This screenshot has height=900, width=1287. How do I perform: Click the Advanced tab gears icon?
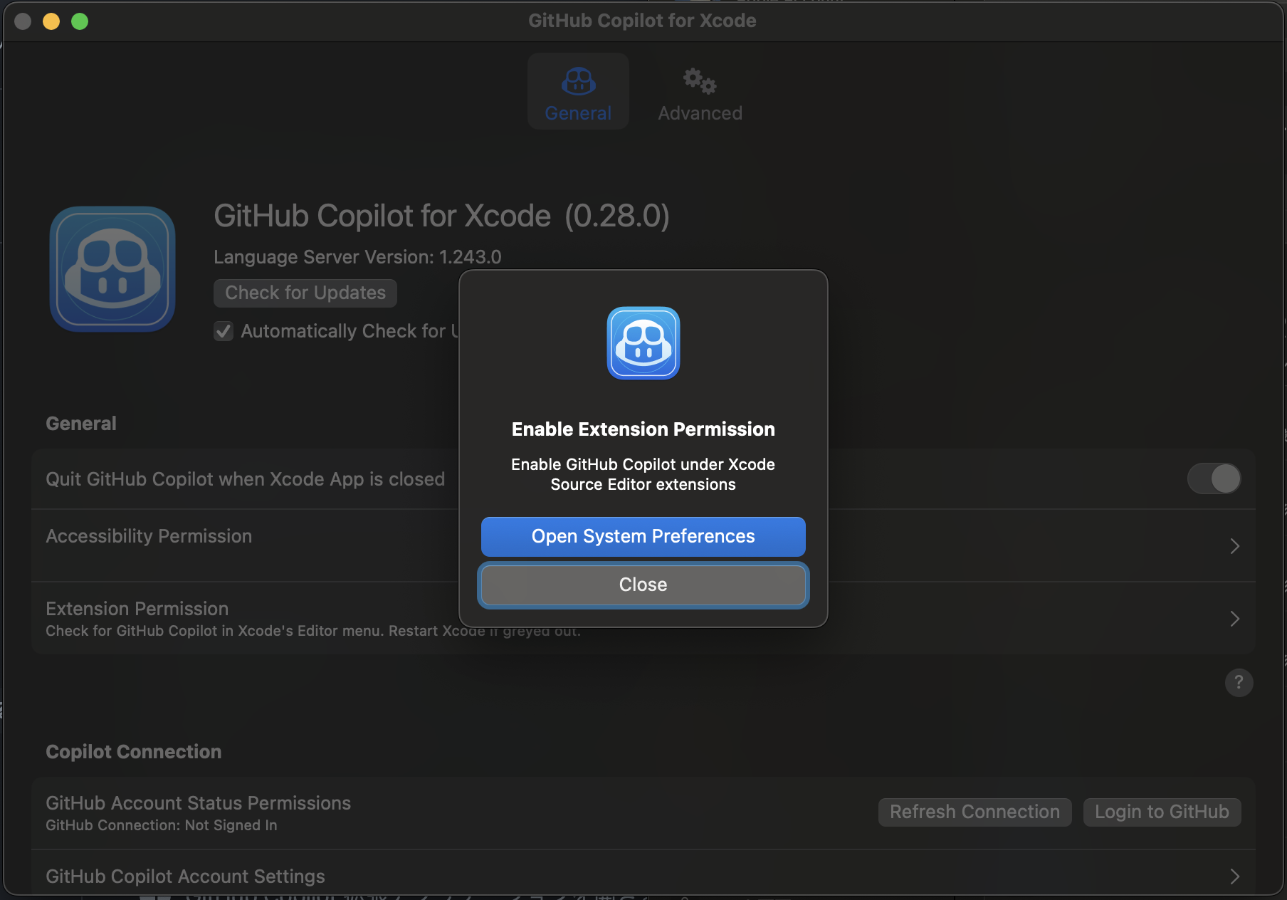[x=700, y=81]
